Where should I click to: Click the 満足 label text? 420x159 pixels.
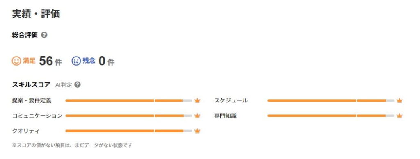point(29,61)
